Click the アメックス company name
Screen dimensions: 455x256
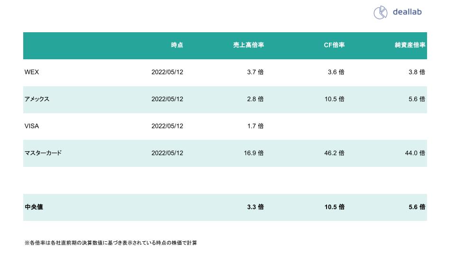coord(37,99)
